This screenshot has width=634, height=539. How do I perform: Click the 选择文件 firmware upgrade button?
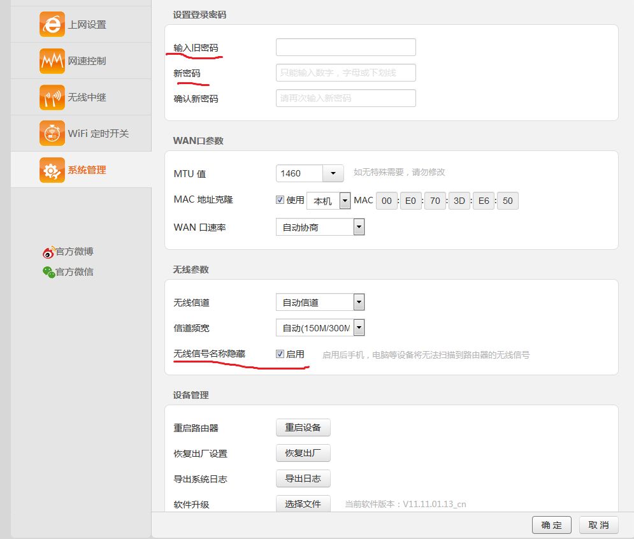point(303,504)
